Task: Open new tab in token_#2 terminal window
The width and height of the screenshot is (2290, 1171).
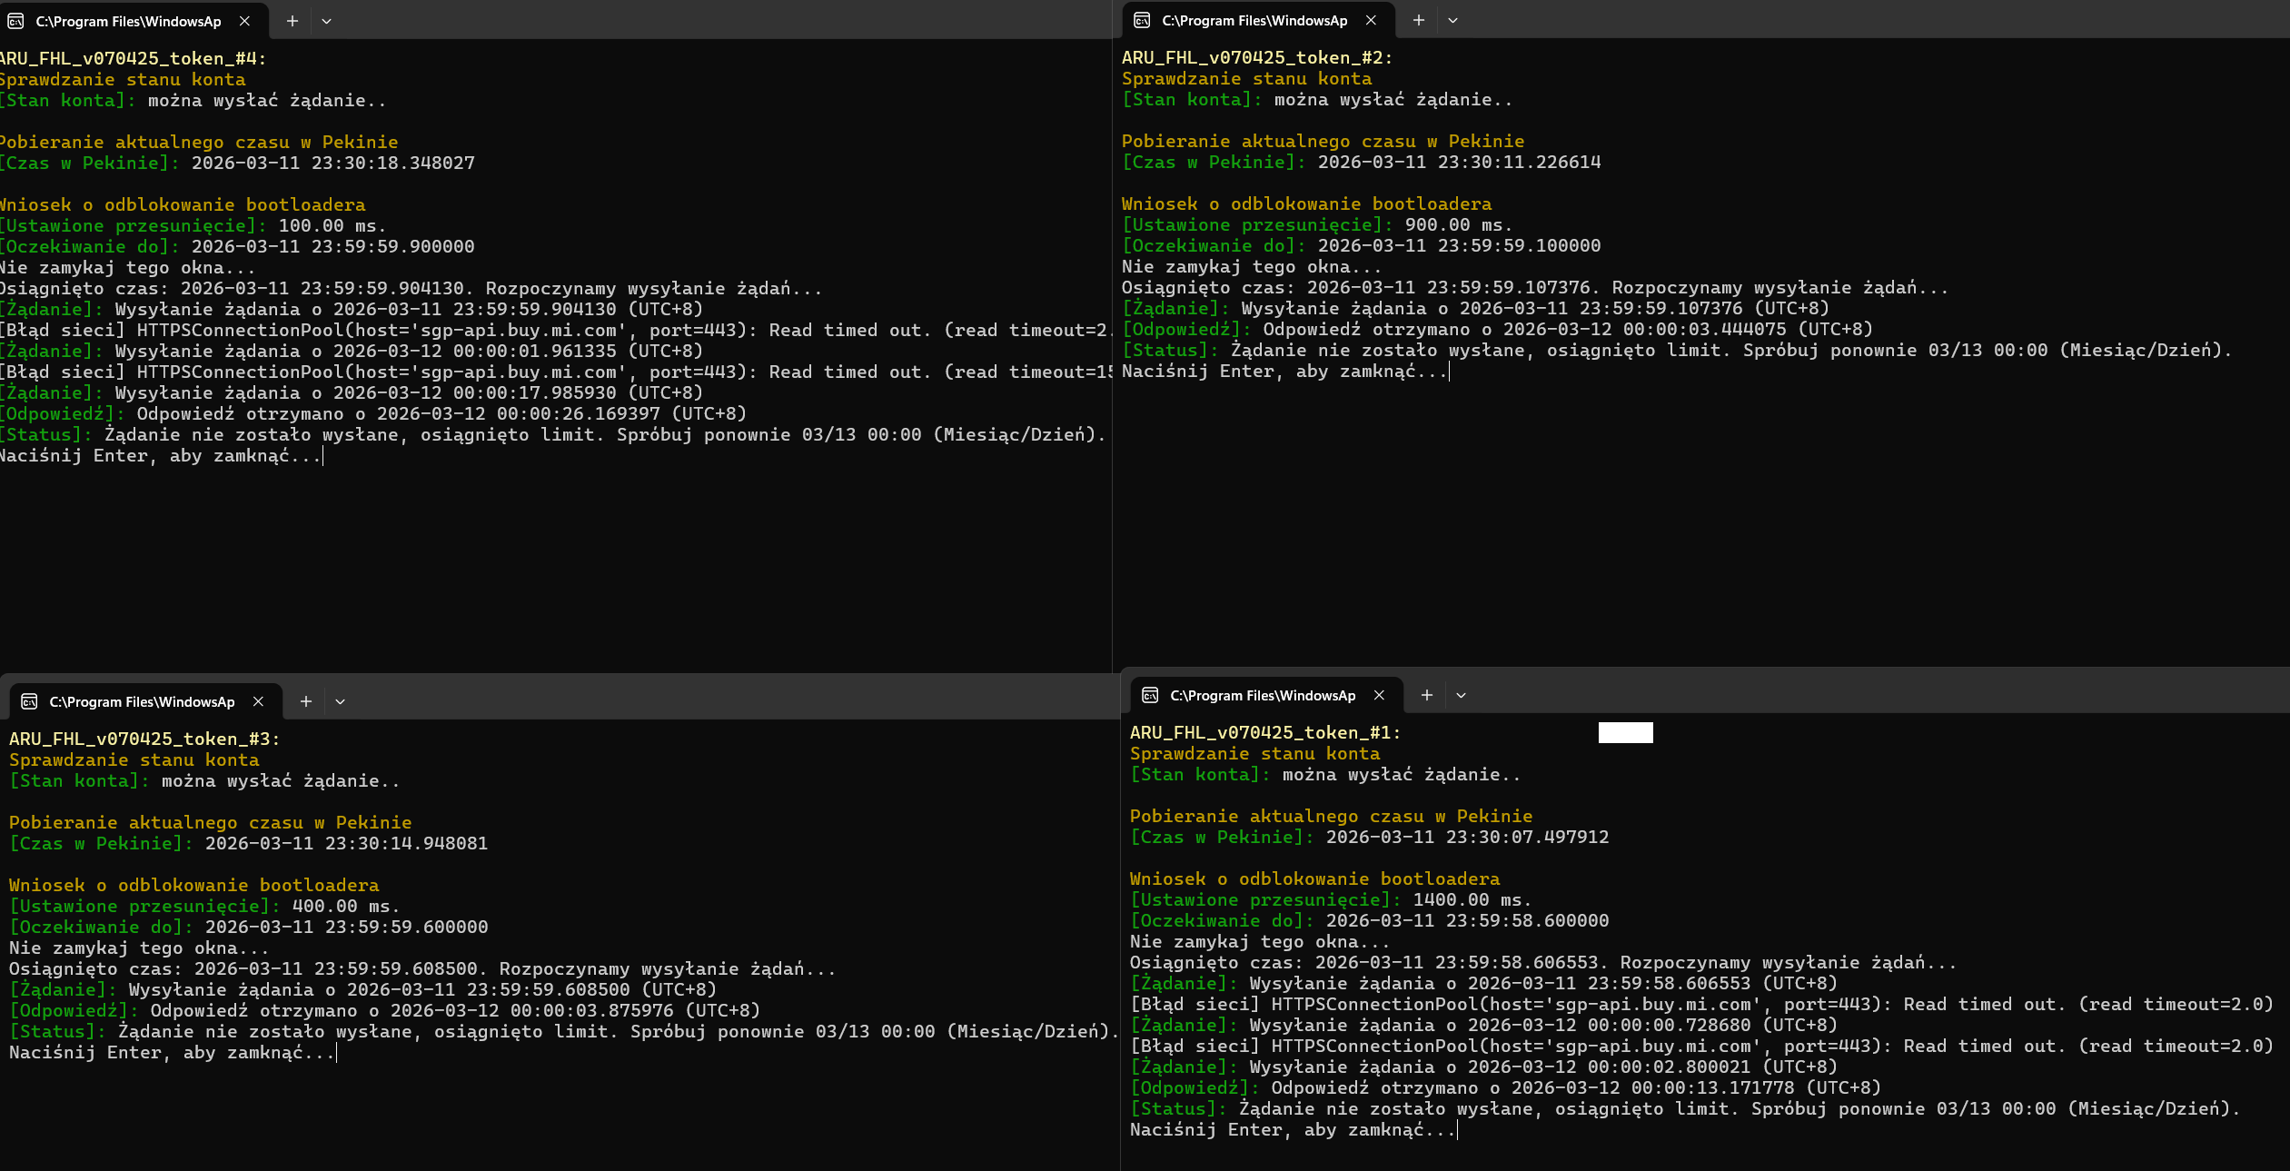Action: [1418, 20]
